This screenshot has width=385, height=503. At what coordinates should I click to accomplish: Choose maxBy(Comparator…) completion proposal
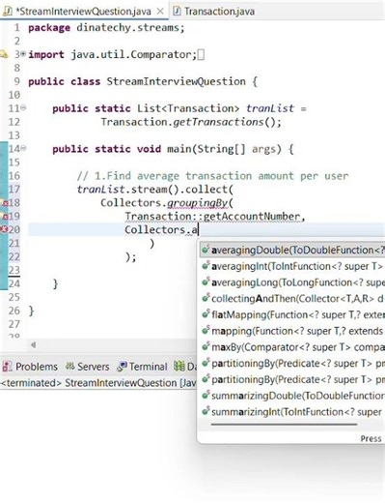click(x=292, y=347)
